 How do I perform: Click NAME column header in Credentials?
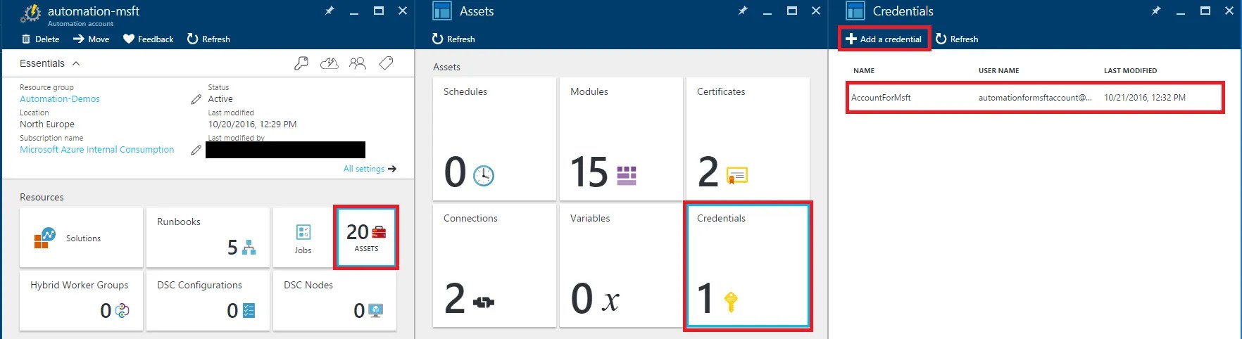coord(864,71)
